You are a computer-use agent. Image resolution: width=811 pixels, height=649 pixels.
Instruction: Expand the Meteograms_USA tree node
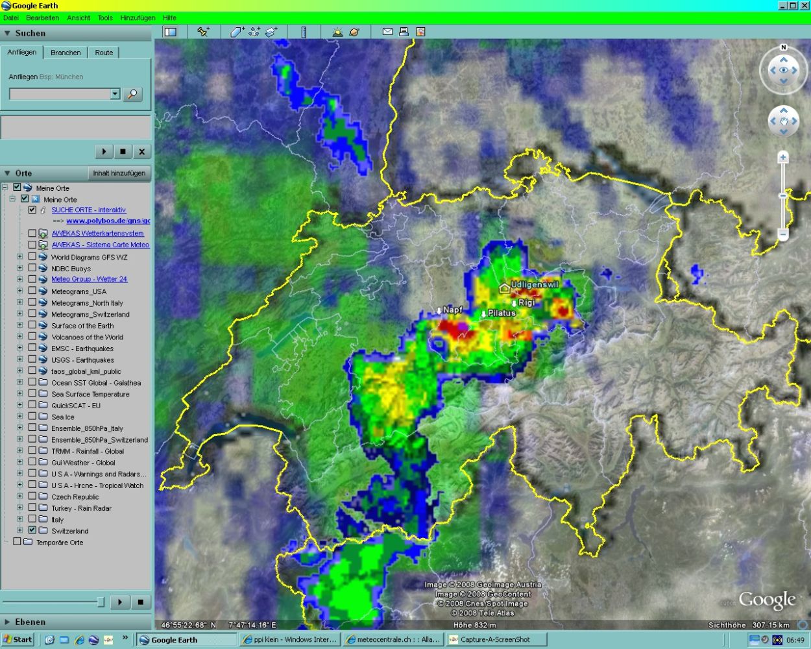point(19,291)
